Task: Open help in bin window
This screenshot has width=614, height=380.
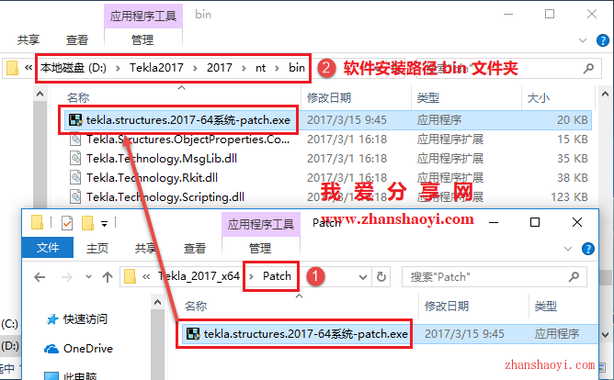Action: pyautogui.click(x=603, y=40)
